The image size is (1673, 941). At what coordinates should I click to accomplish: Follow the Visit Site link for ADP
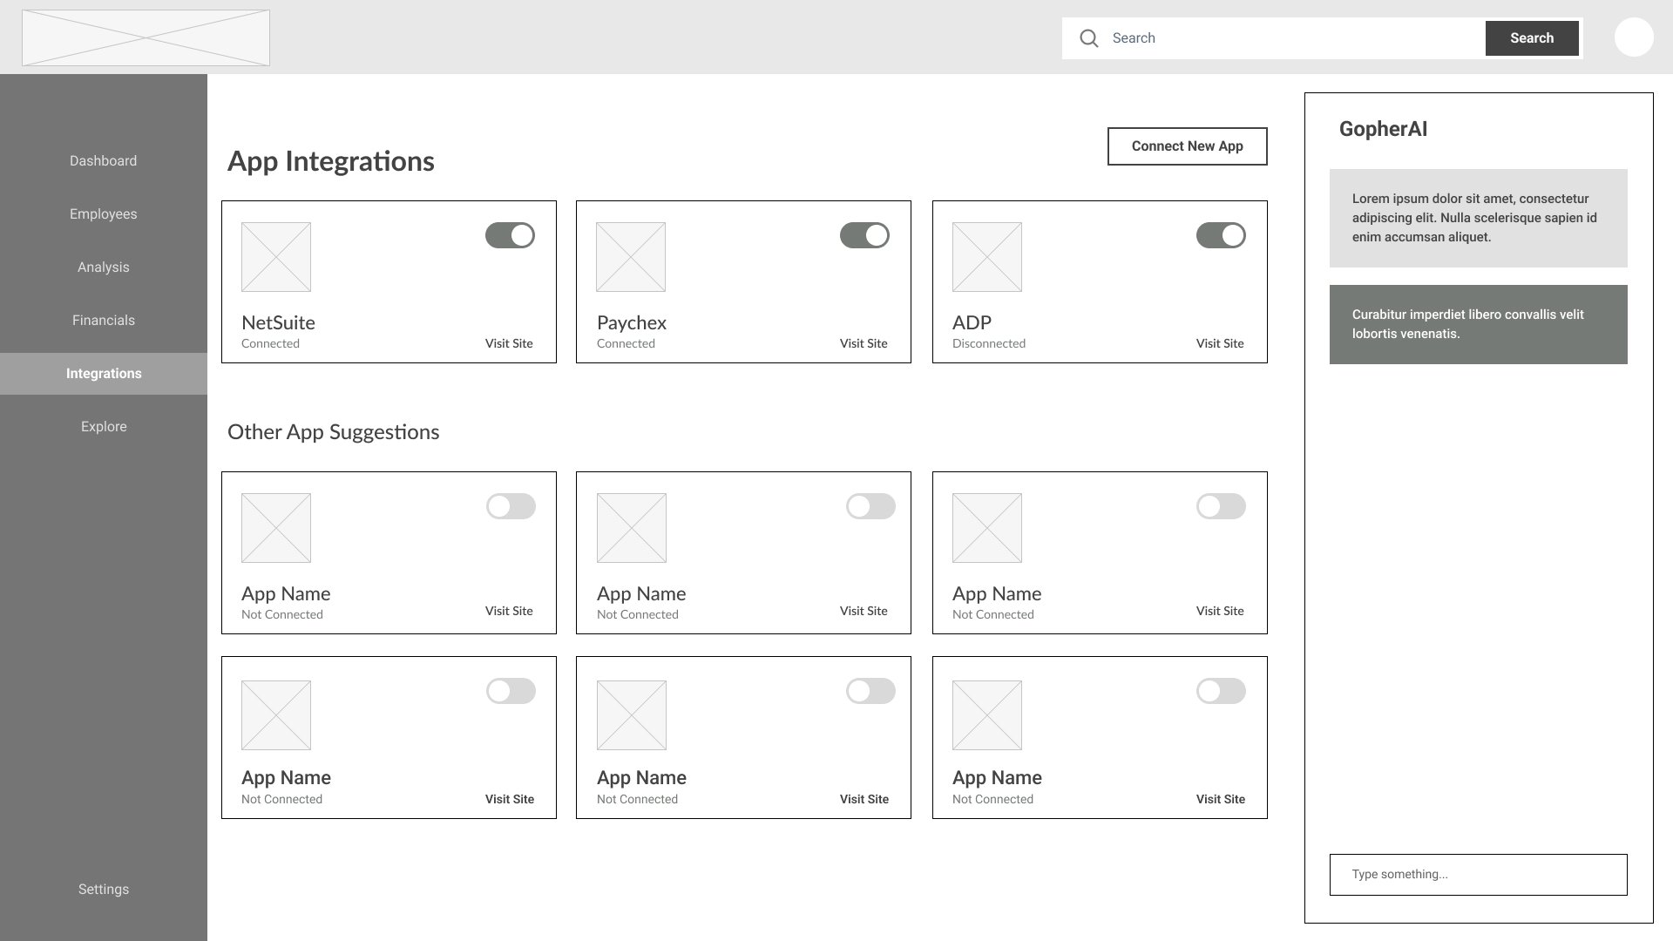pyautogui.click(x=1220, y=343)
